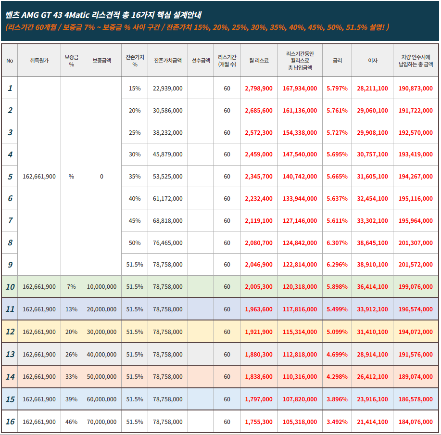Screen dimensions: 441x435
Task: Click monthly lease fee 1,755,300
Action: coord(259,422)
